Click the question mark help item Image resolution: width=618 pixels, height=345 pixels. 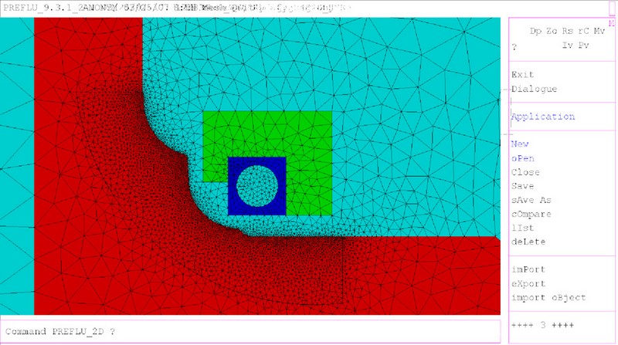point(514,47)
